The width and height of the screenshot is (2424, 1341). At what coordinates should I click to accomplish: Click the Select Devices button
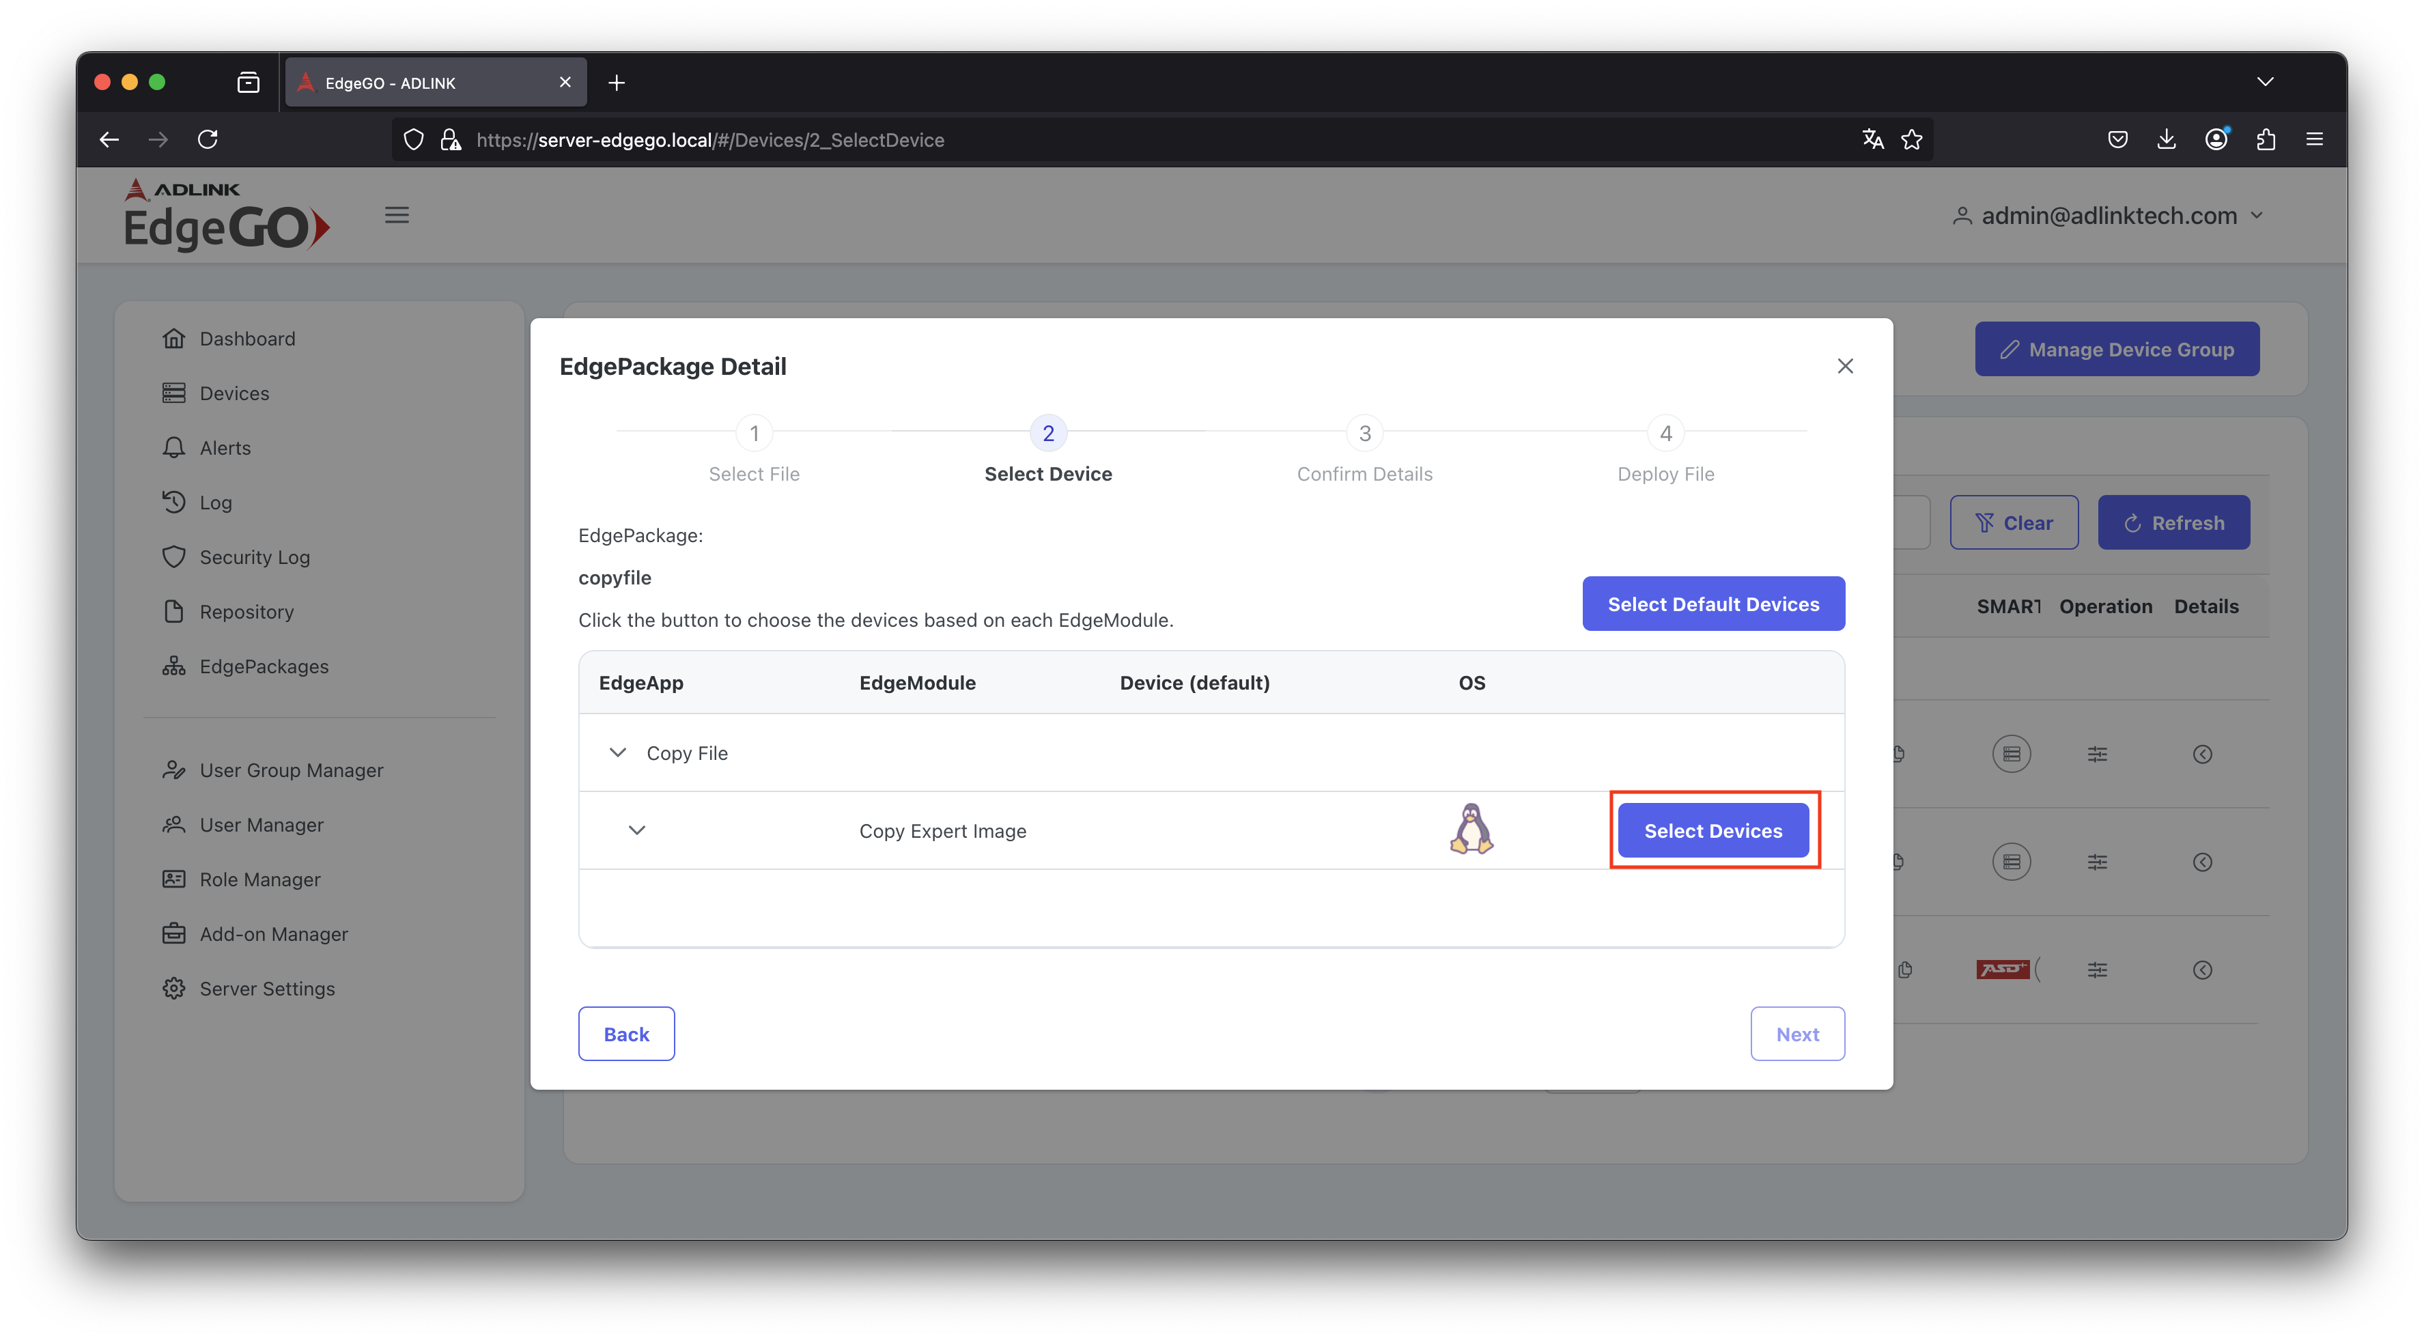pyautogui.click(x=1713, y=830)
